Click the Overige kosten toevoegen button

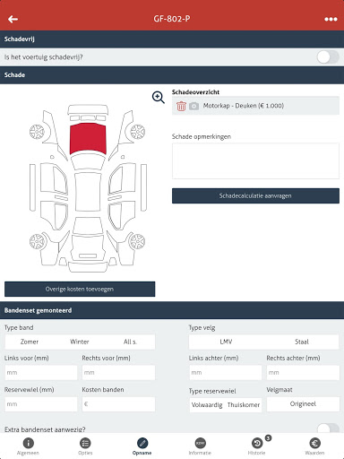click(x=80, y=289)
